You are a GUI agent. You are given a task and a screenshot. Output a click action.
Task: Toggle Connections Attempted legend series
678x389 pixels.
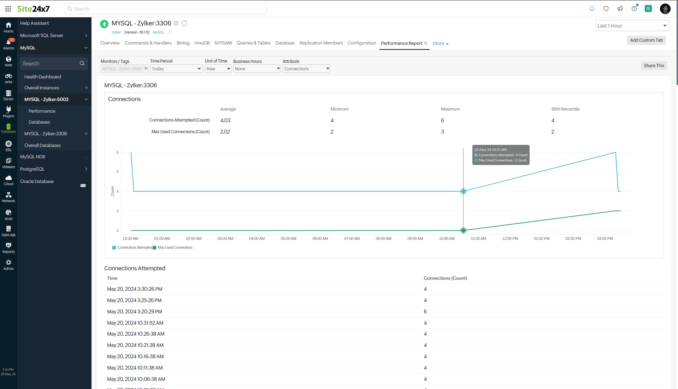(132, 248)
